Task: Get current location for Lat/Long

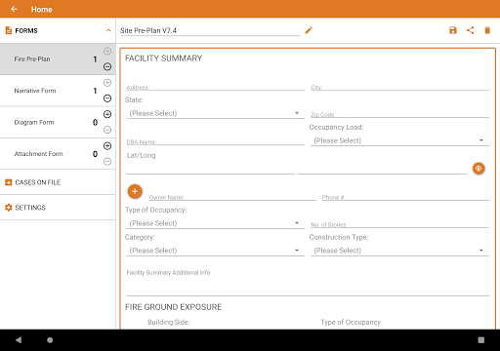Action: coord(479,169)
